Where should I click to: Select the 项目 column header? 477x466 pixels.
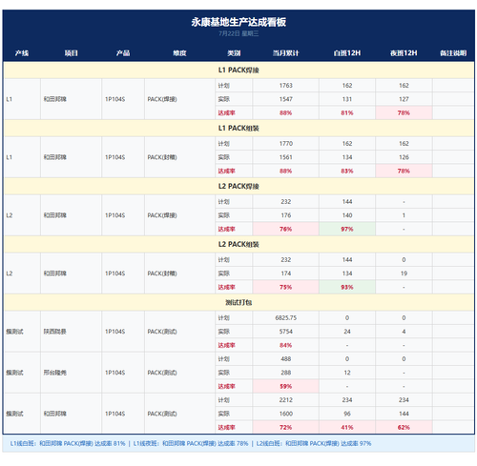(72, 53)
